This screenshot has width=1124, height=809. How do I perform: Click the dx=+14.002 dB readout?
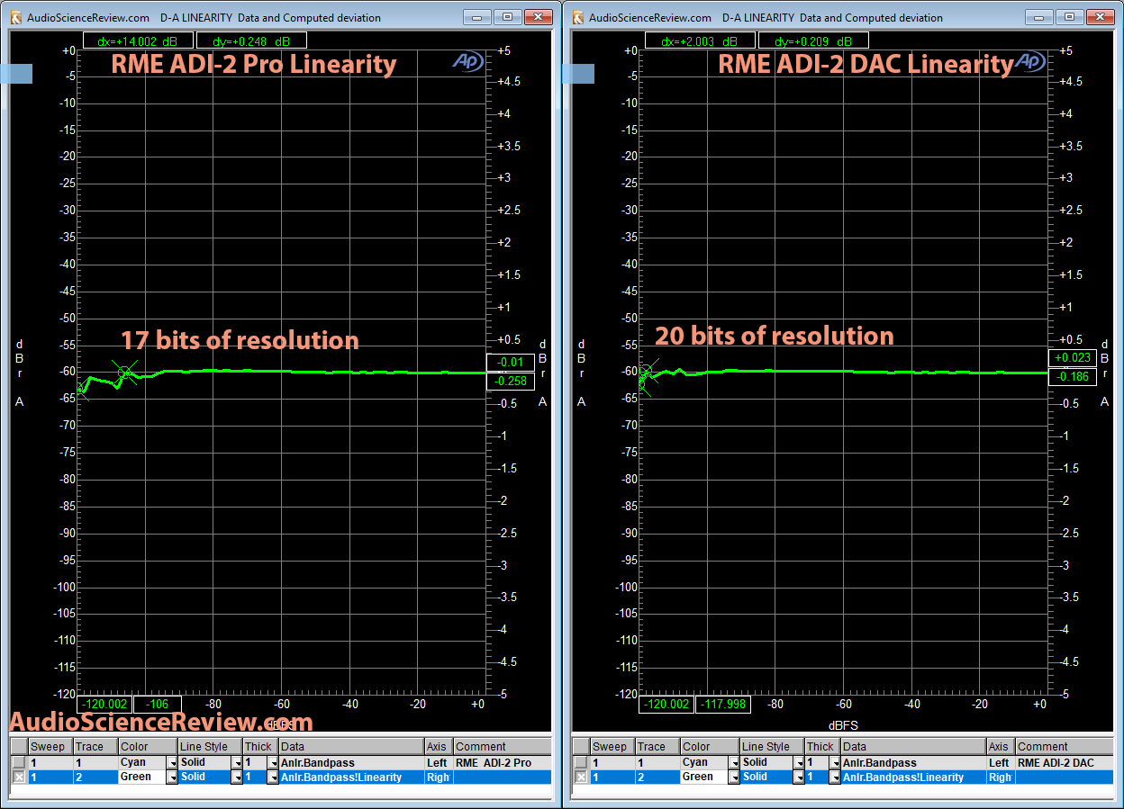tap(138, 40)
